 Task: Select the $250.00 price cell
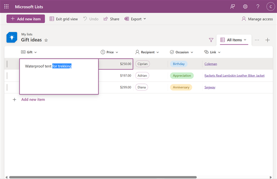point(116,64)
